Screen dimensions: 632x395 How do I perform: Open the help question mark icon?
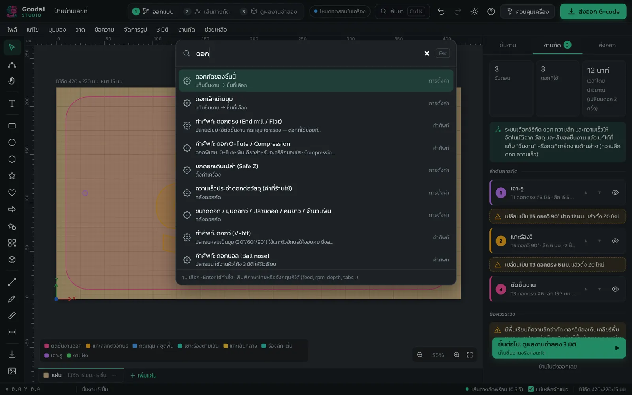491,11
